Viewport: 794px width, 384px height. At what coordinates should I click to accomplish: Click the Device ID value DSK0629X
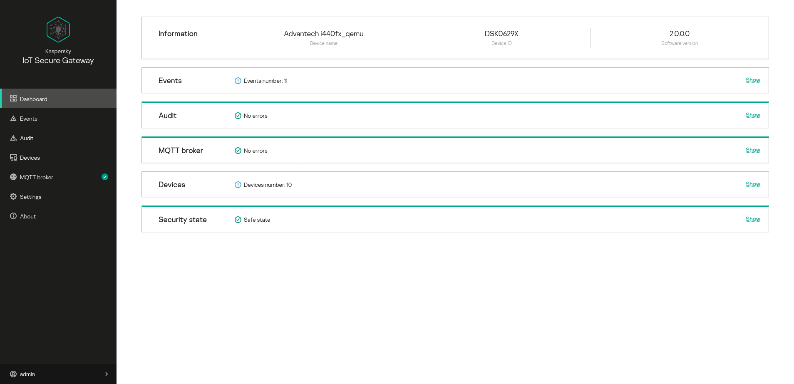click(x=501, y=34)
